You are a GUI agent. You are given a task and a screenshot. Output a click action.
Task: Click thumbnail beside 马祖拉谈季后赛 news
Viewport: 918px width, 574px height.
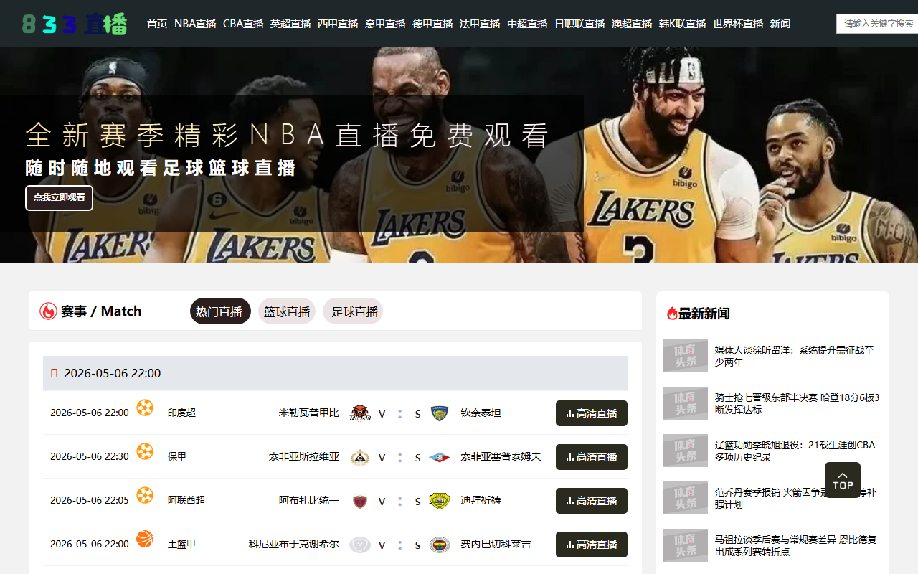(686, 545)
